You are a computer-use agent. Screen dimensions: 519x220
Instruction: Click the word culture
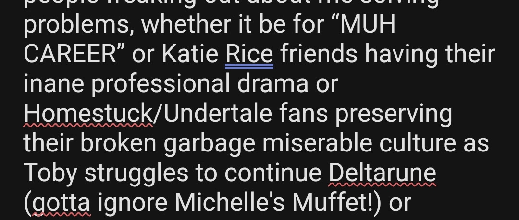click(418, 143)
